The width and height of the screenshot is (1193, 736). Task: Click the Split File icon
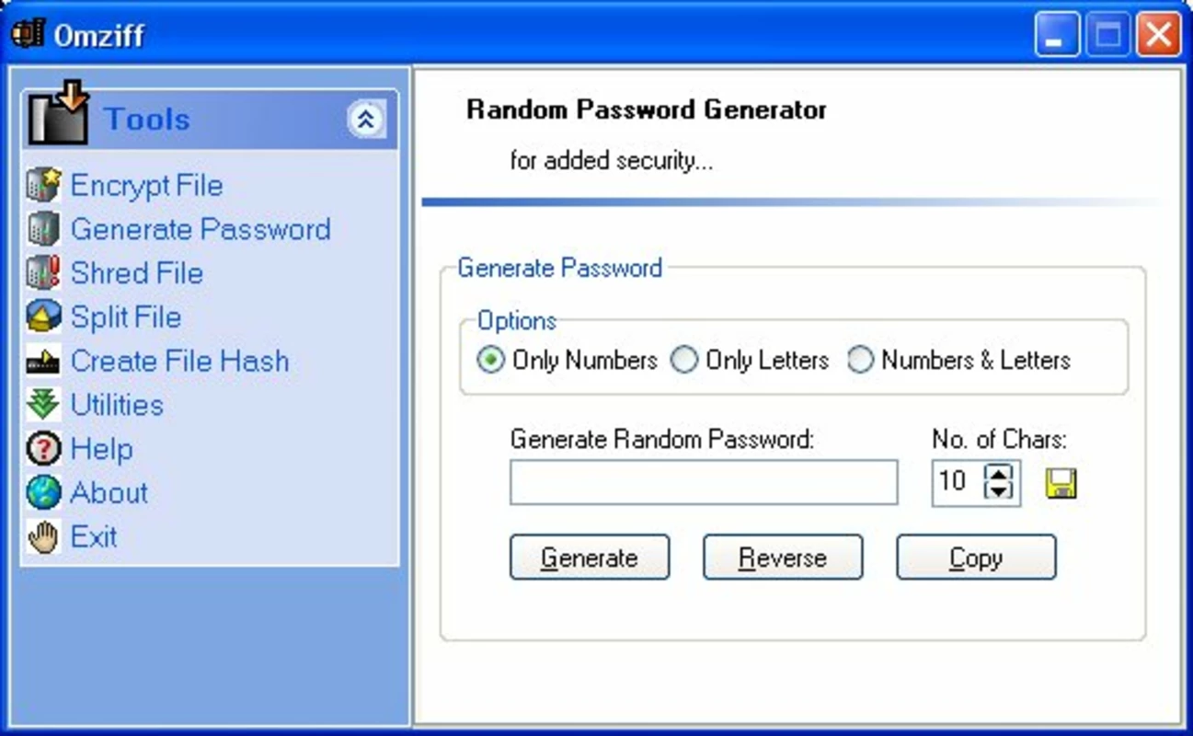pos(43,317)
